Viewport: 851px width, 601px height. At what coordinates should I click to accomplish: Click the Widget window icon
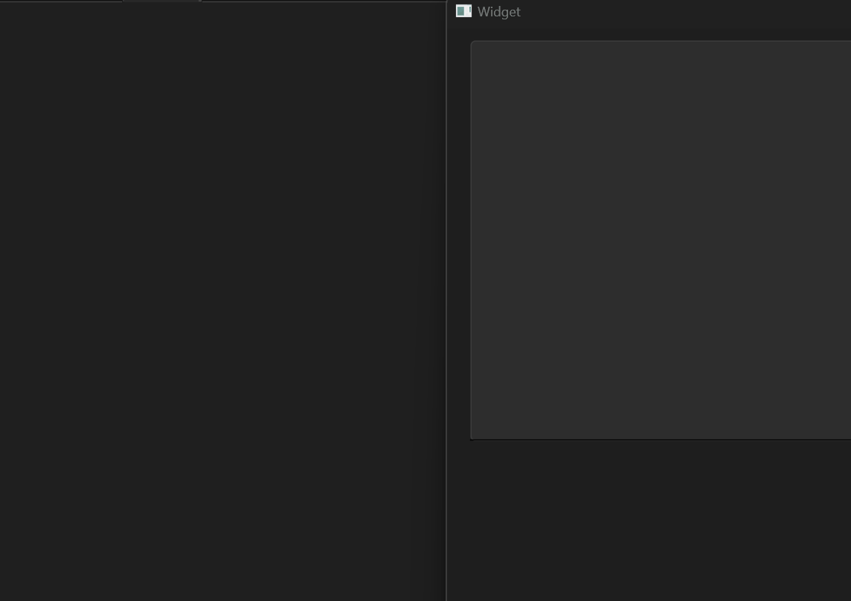click(x=463, y=11)
